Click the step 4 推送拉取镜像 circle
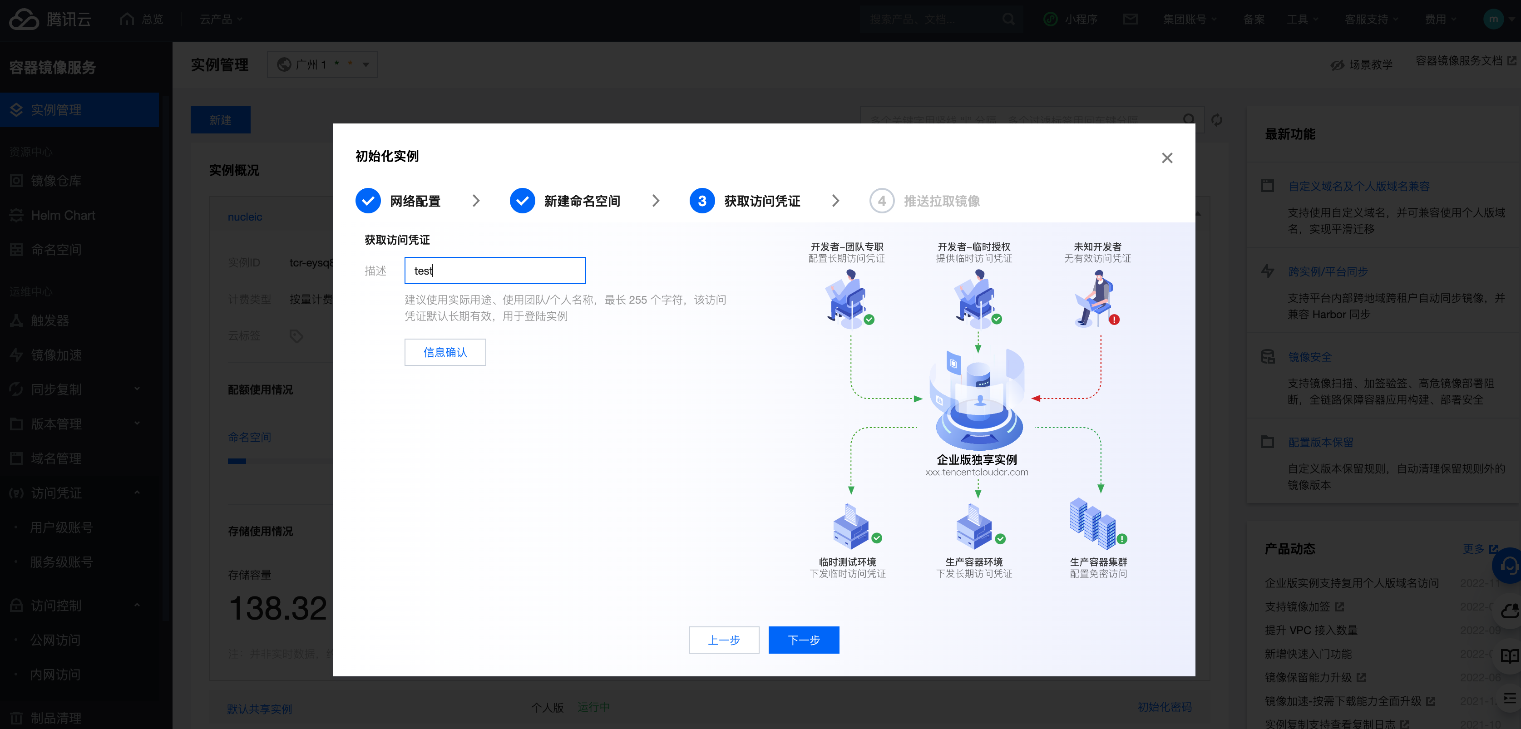 [882, 201]
